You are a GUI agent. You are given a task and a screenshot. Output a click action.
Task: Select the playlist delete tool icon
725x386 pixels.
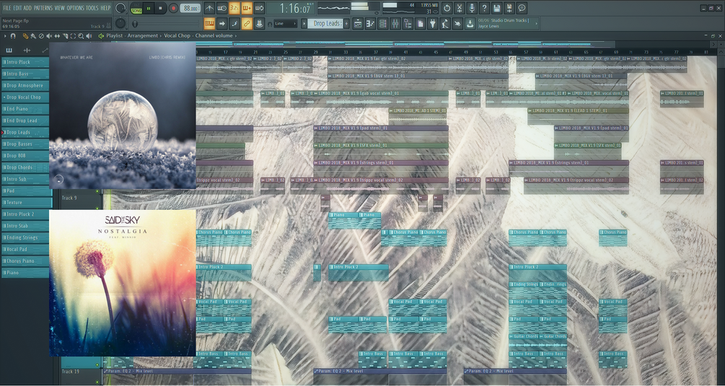(41, 35)
